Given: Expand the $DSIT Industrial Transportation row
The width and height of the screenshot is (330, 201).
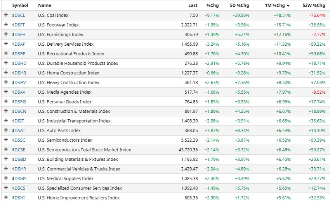Looking at the screenshot, I should 6,121.
